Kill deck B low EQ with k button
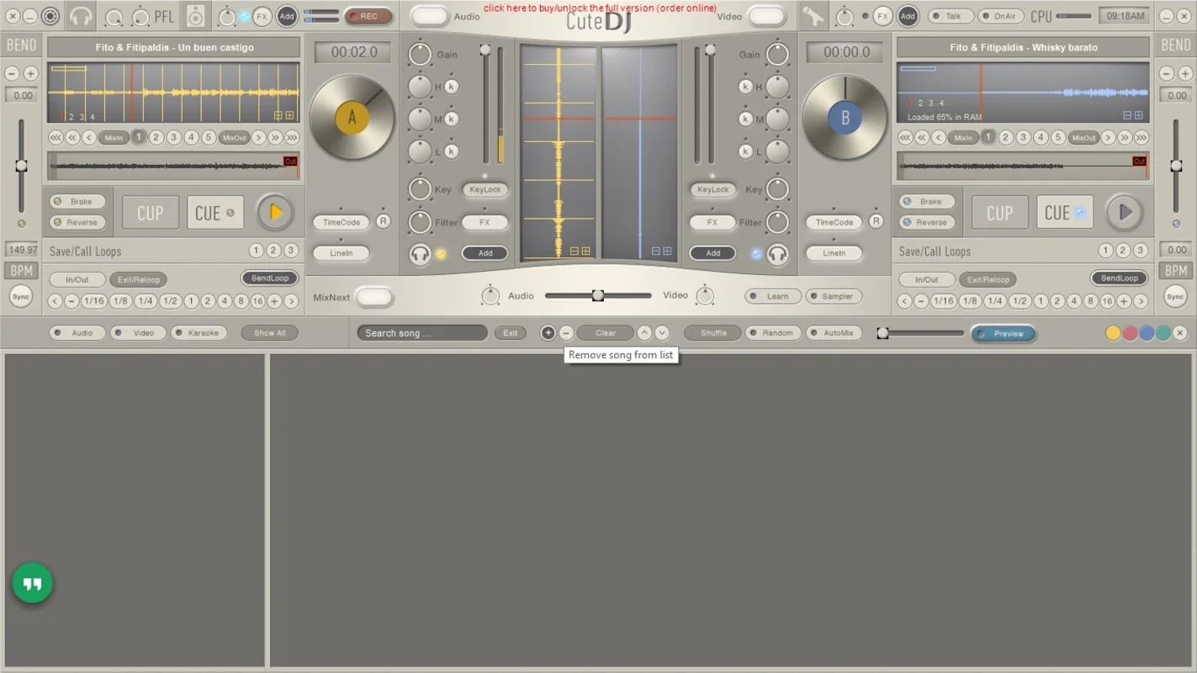 (745, 151)
